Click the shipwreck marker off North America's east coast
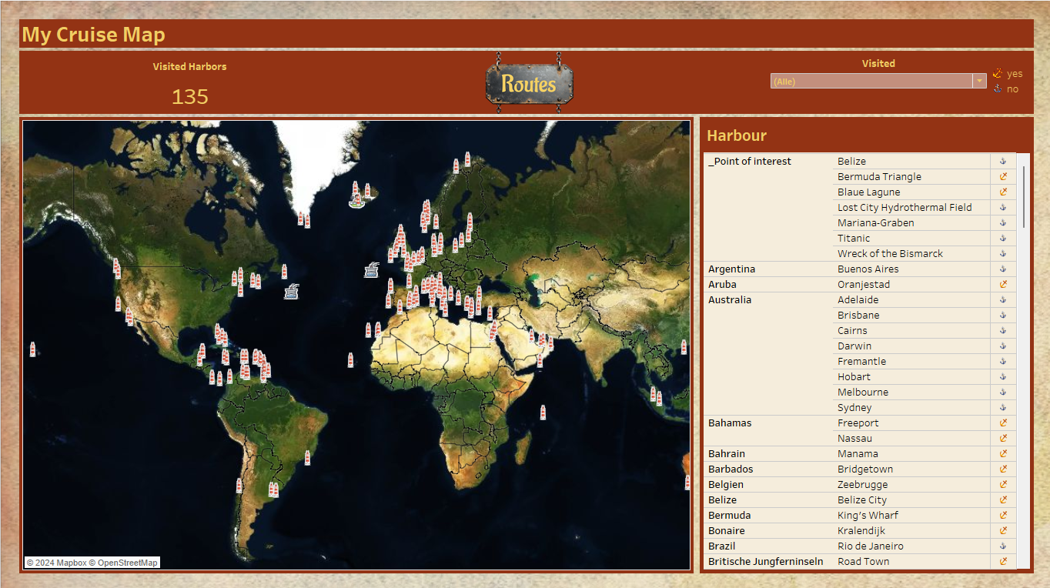 292,291
